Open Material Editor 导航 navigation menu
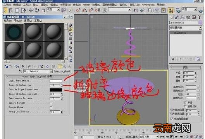The image size is (205, 139). [18, 20]
